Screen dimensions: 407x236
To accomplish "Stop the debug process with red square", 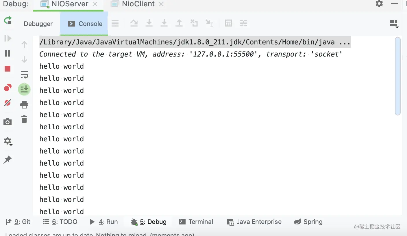I will point(8,69).
